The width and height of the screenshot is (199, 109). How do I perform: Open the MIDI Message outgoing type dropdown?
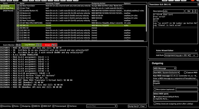[x=165, y=68]
